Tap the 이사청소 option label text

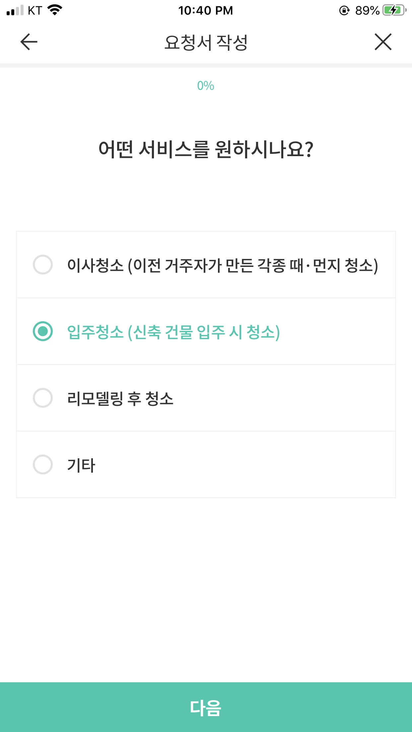(222, 265)
